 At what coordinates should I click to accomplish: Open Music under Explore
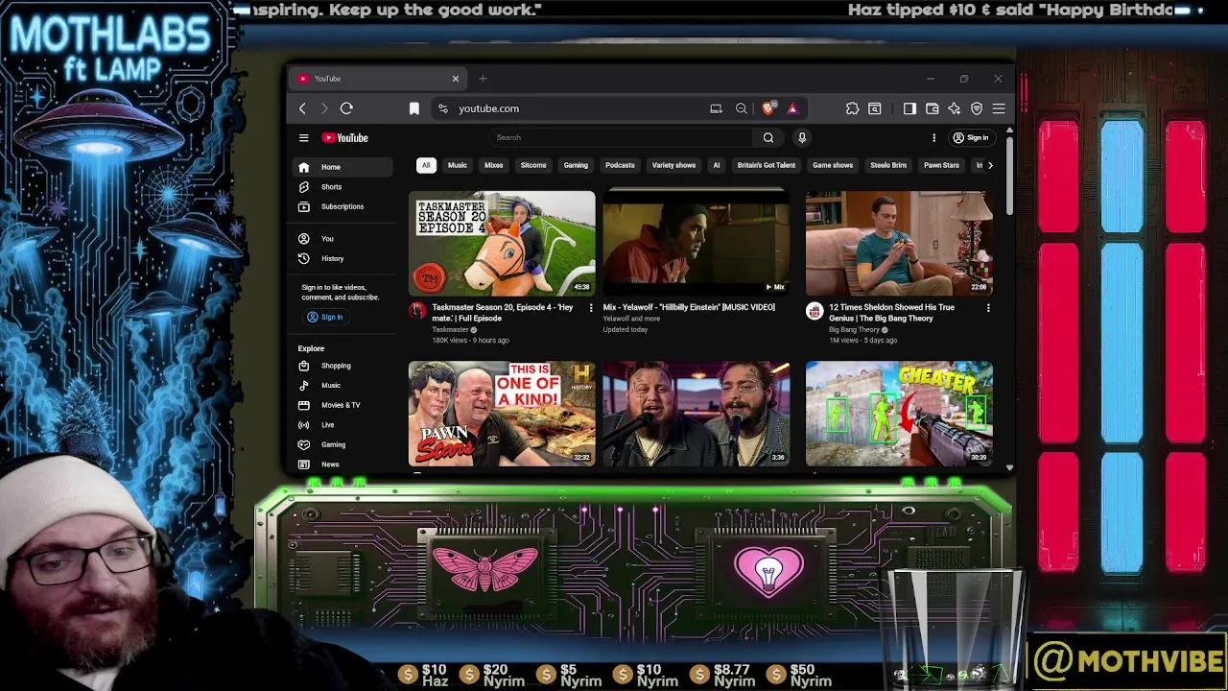[x=342, y=385]
